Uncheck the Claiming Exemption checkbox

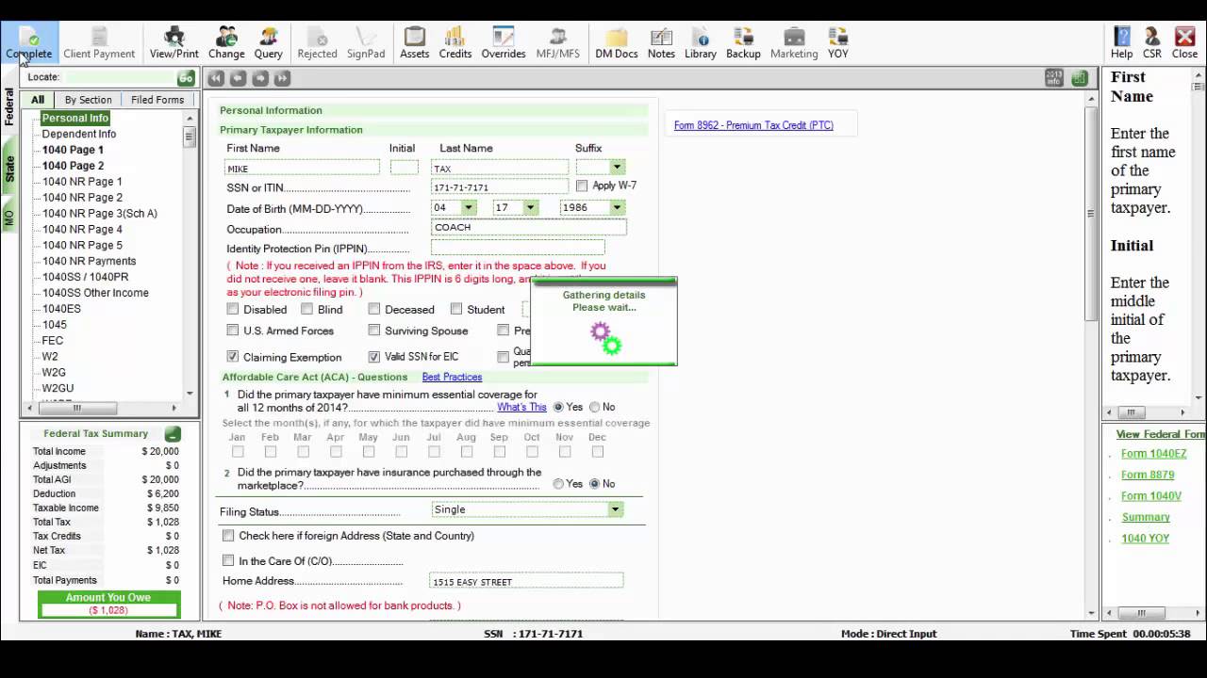(233, 357)
